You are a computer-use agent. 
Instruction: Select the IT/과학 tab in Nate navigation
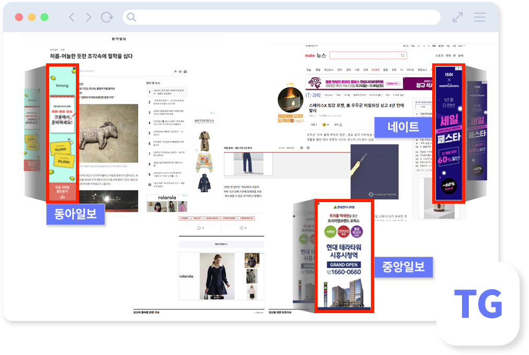pyautogui.click(x=375, y=70)
